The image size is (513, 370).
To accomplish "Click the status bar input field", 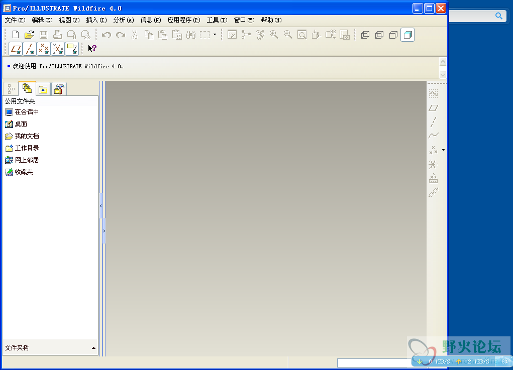I will click(375, 363).
